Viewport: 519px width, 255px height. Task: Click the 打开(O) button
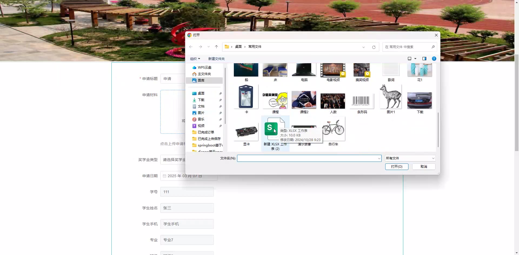pyautogui.click(x=397, y=167)
